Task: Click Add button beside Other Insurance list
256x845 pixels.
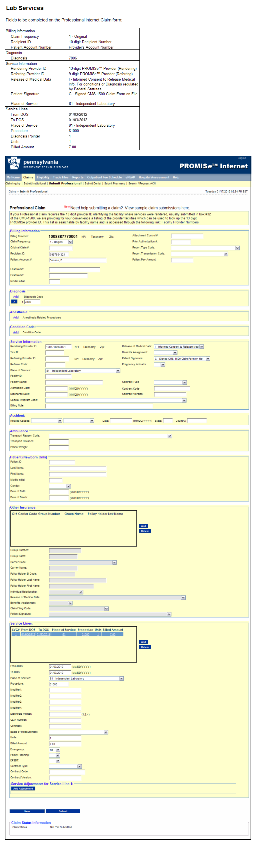Action: [x=143, y=526]
